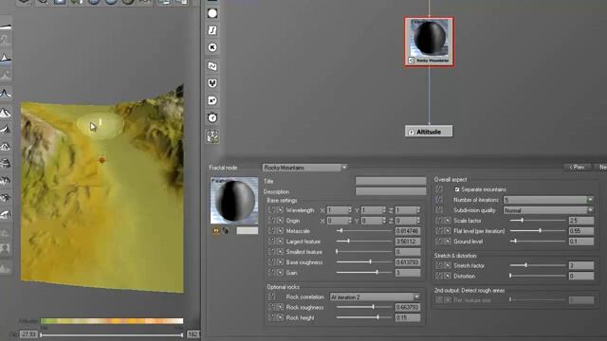Click the small dark icon next to orange preview icon
607x341 pixels.
pos(226,231)
